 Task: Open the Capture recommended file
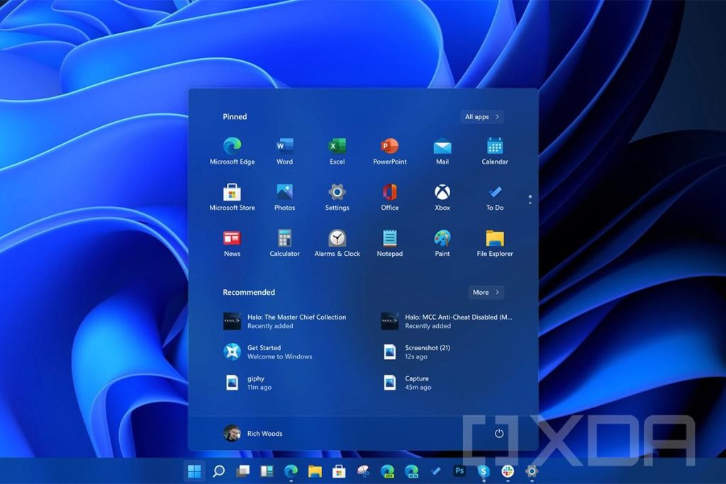(x=407, y=383)
